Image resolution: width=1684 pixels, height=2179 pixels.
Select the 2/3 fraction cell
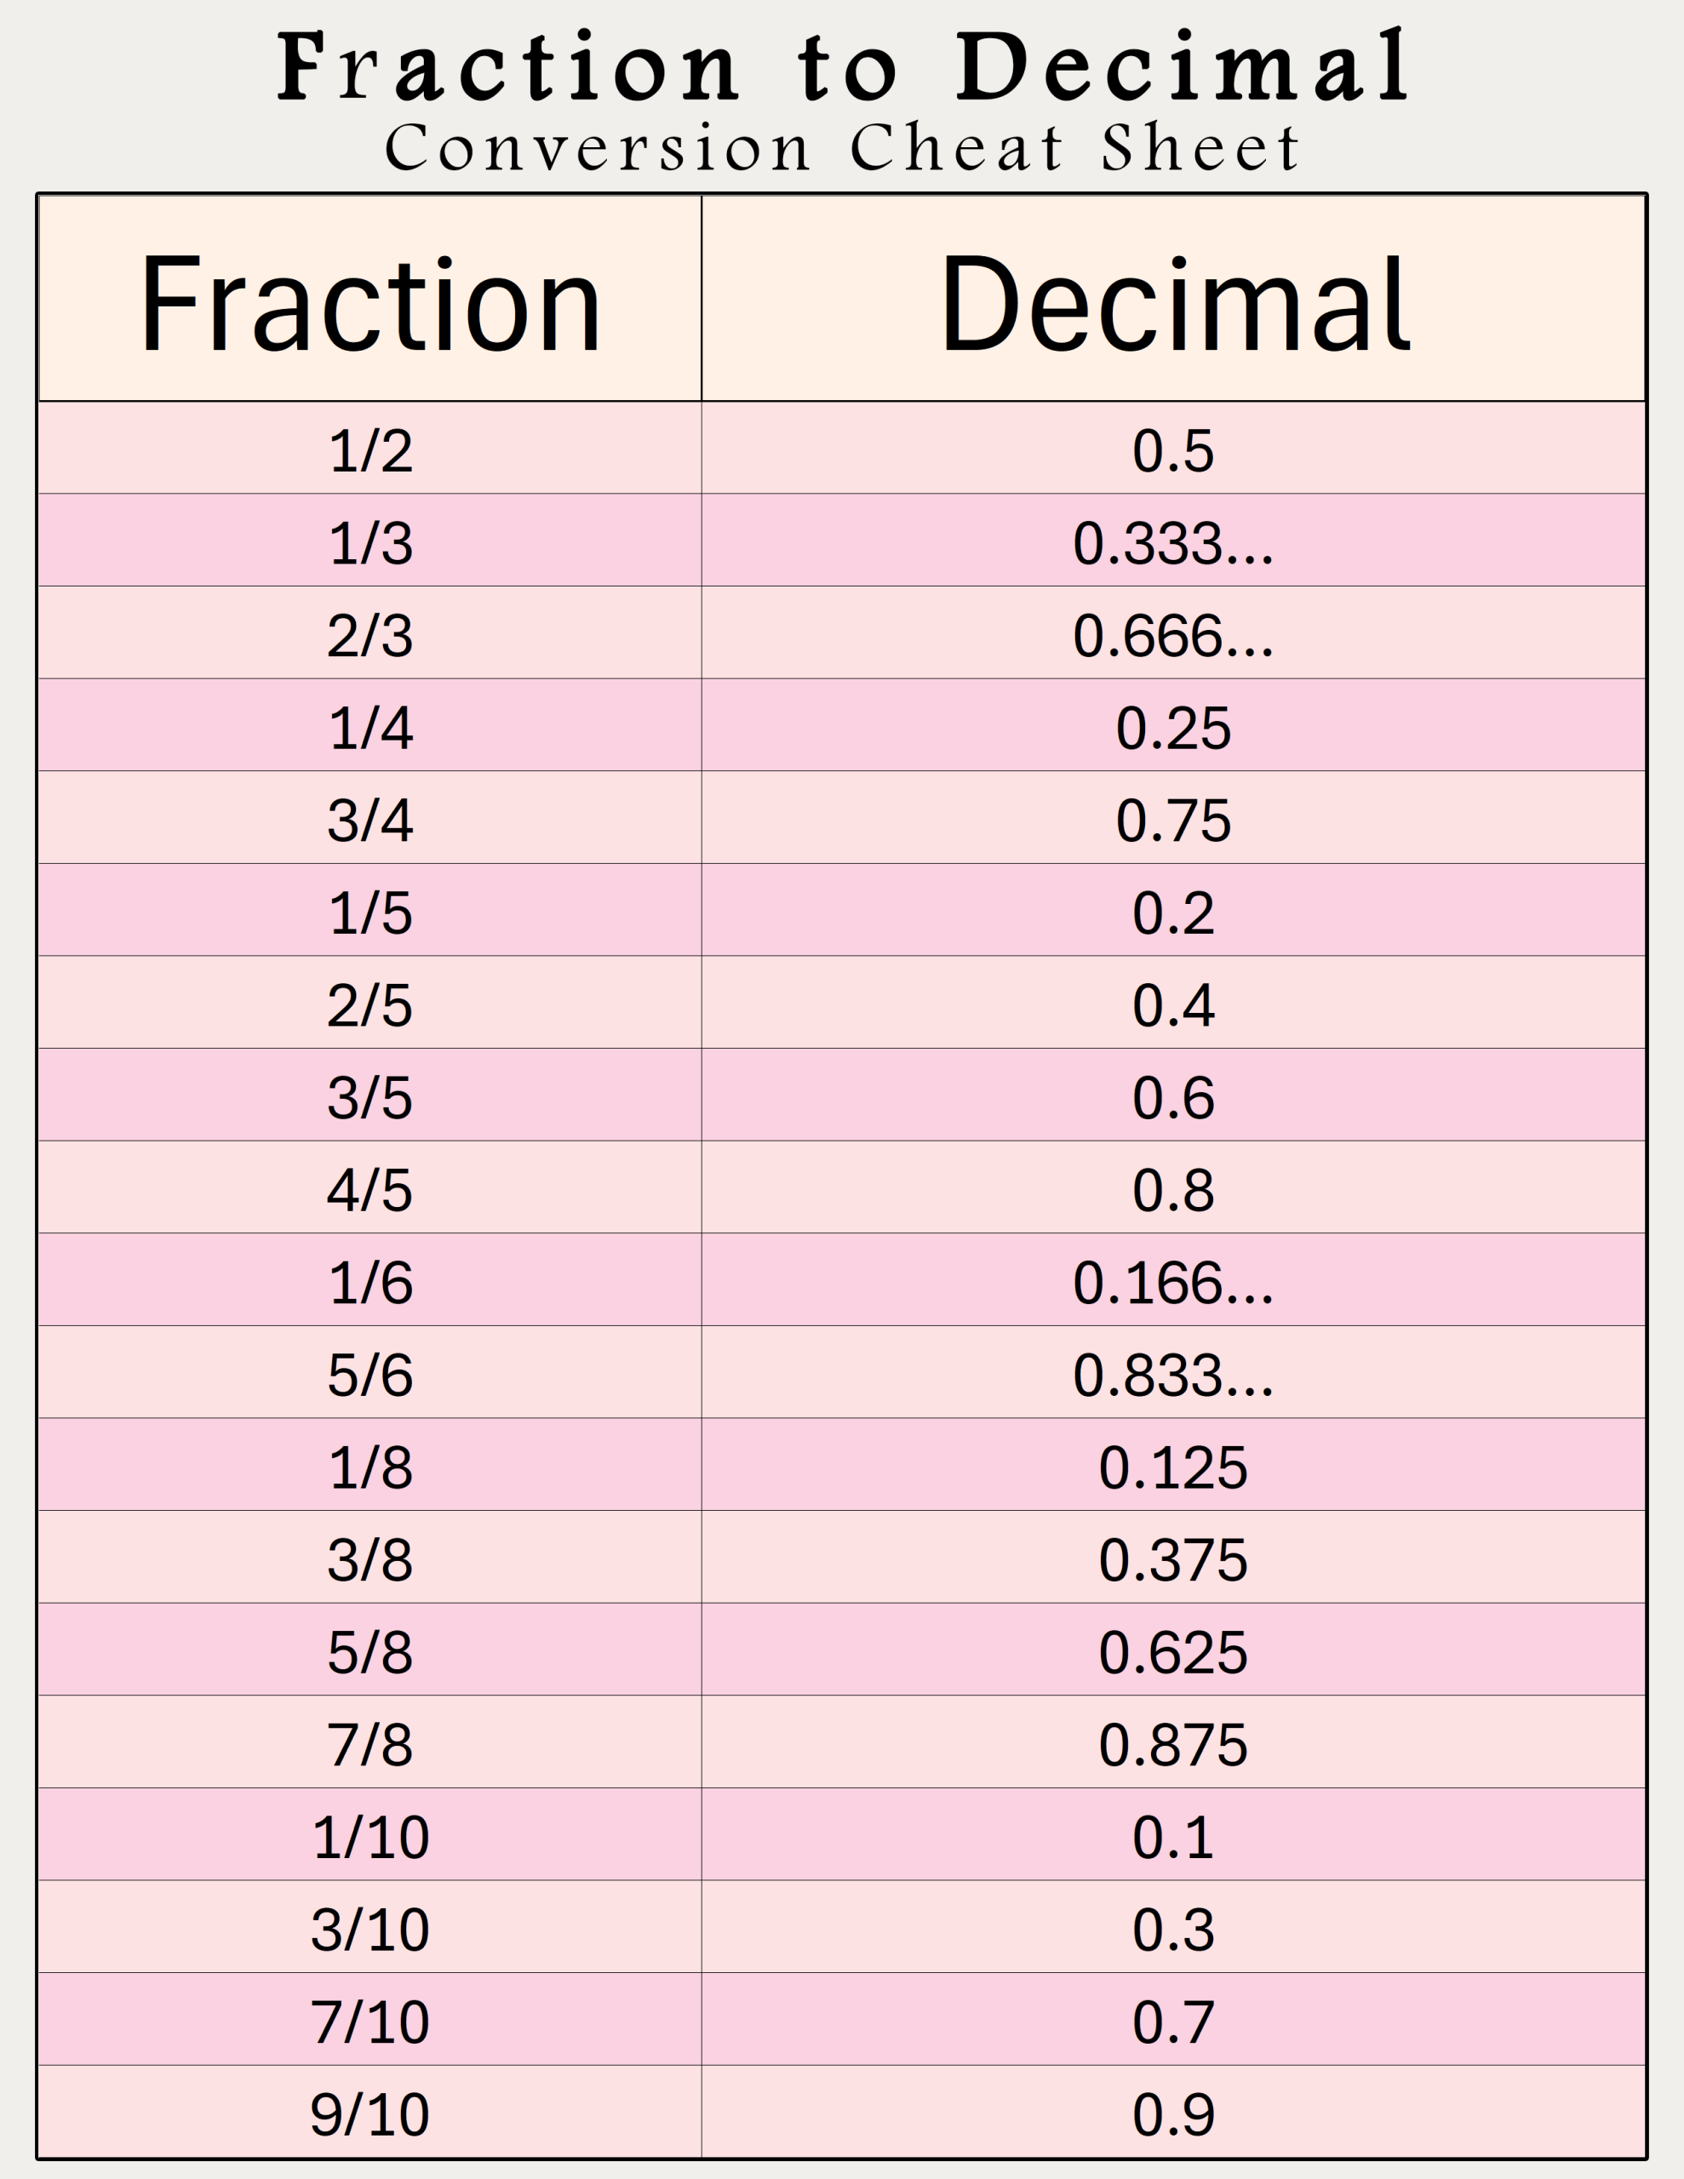[x=370, y=636]
